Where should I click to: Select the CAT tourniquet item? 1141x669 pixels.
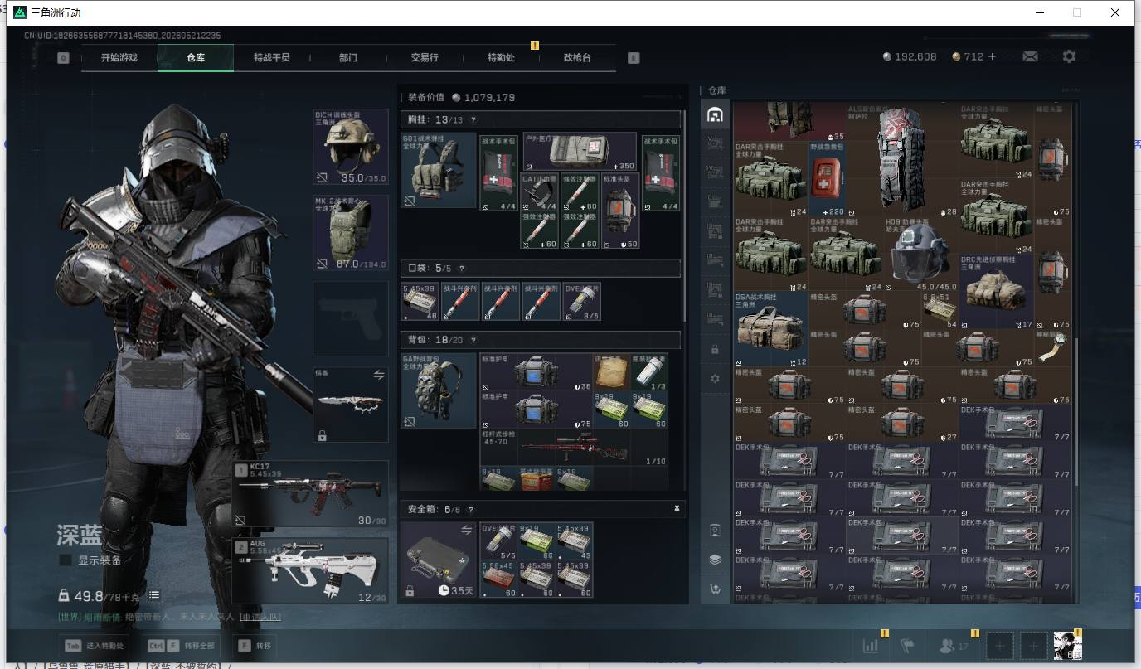(x=540, y=192)
